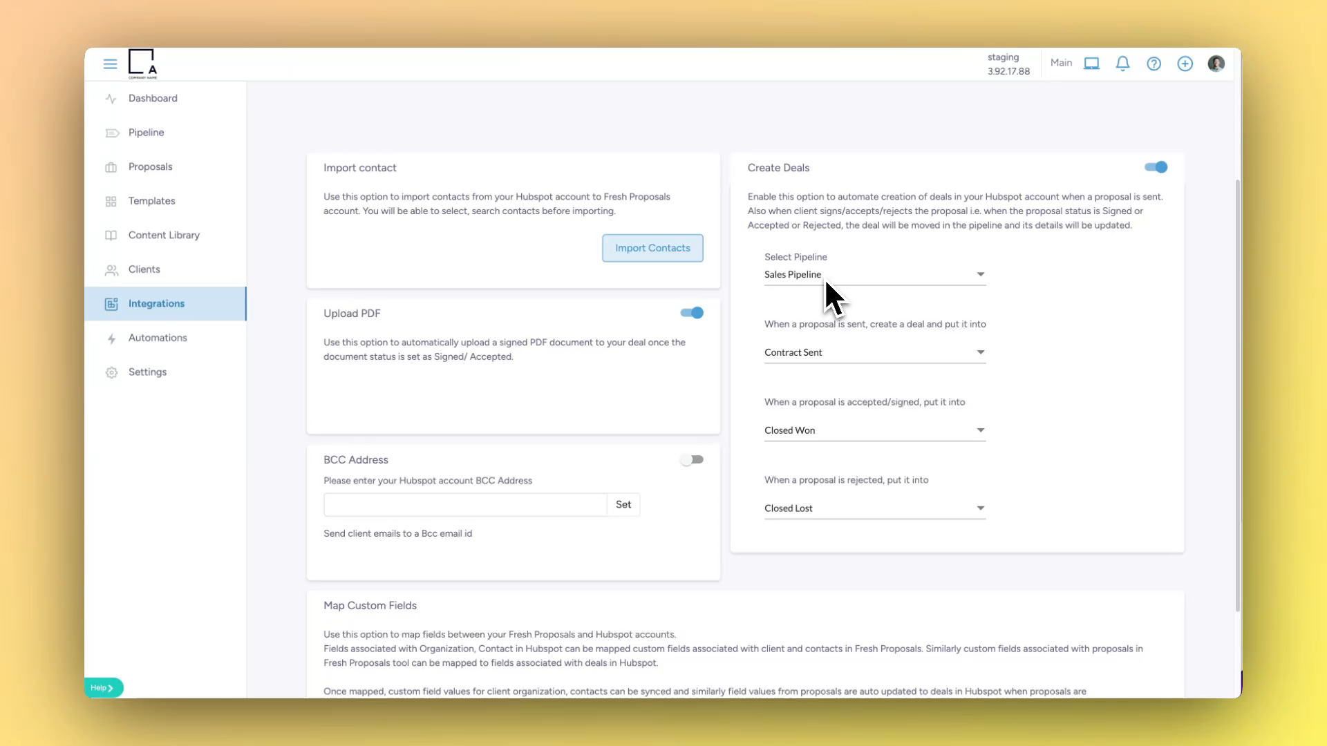Open the user profile avatar

click(x=1216, y=64)
